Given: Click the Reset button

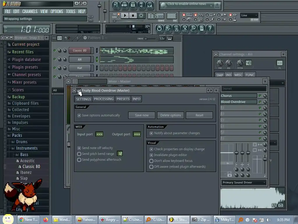Looking at the screenshot, I should 199,116.
